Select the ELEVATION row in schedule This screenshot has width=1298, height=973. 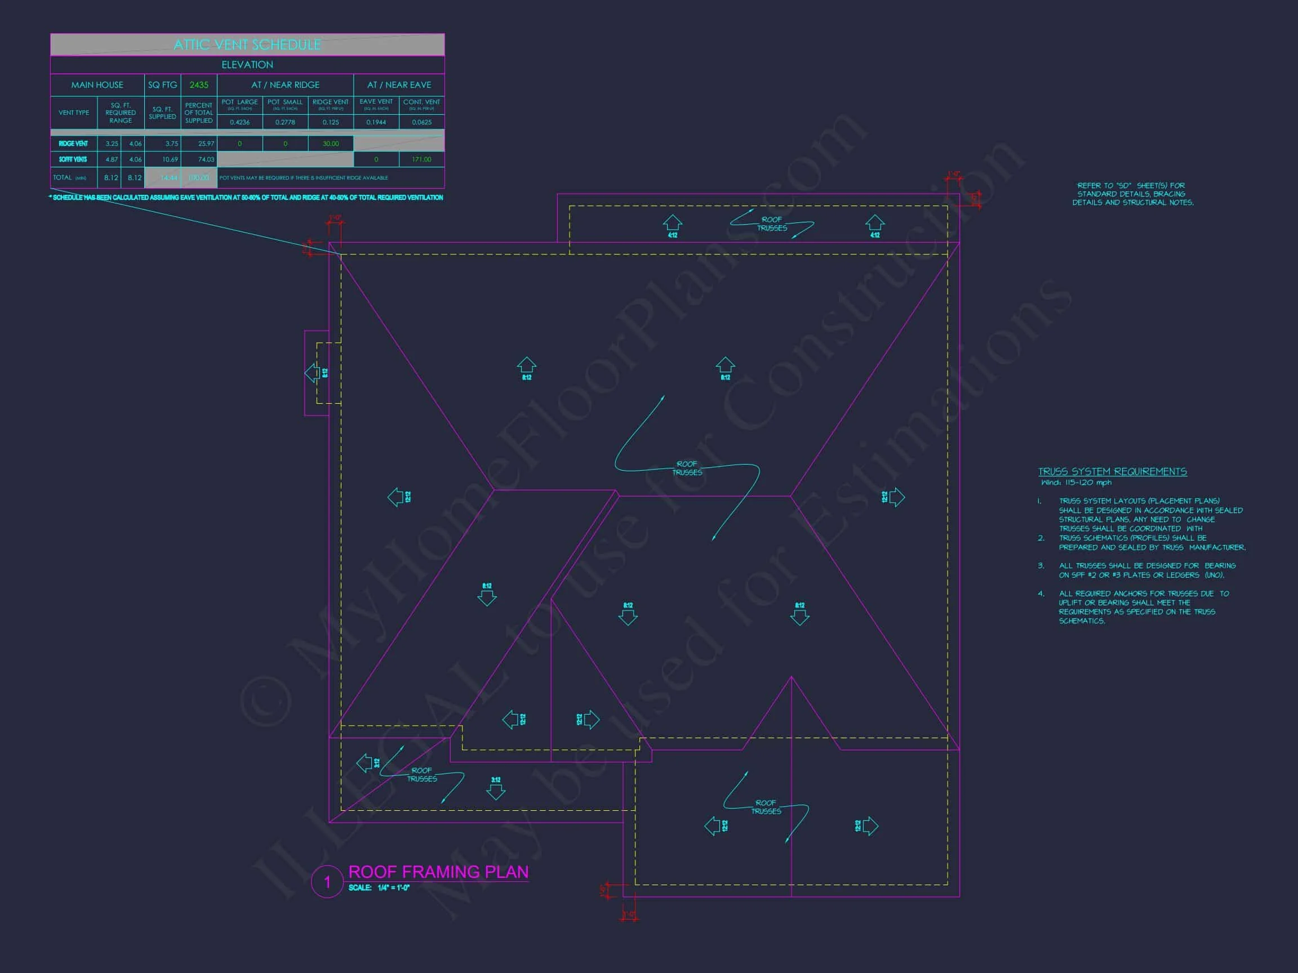click(247, 65)
